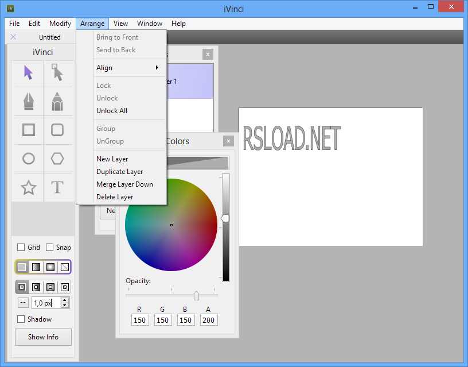Select the Rectangle shape tool
The height and width of the screenshot is (367, 468).
pyautogui.click(x=28, y=130)
